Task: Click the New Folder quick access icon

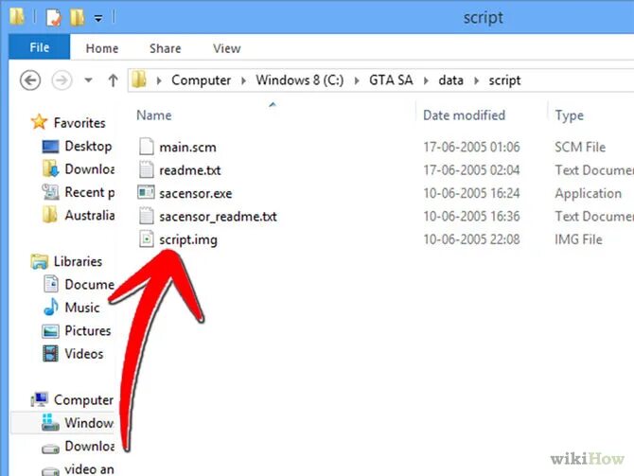Action: coord(78,17)
